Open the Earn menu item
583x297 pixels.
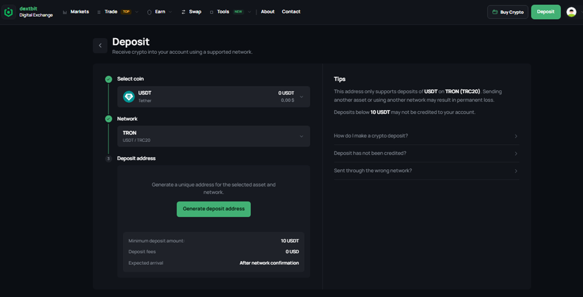coord(160,12)
